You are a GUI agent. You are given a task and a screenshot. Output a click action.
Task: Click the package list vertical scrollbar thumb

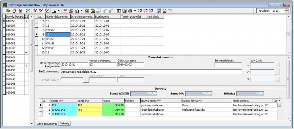32,45
